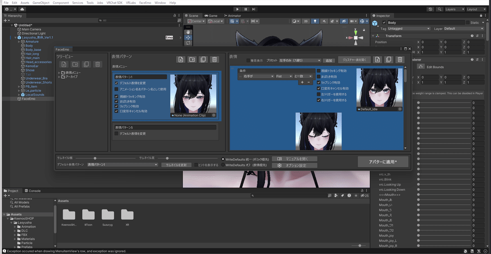Switch to the Animator tab
491x254 pixels.
232,16
